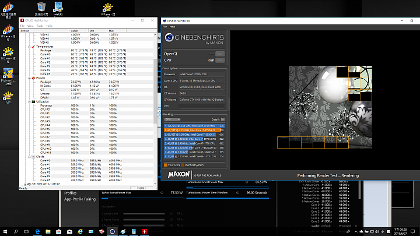
Task: Open HWMonitor Tools menu
Action: pos(40,26)
